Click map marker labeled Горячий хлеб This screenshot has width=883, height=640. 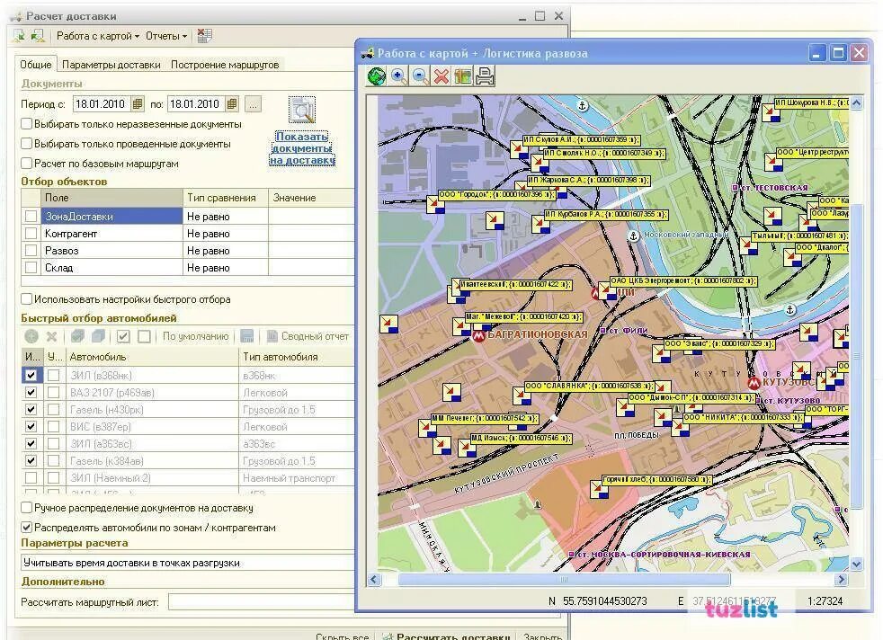(599, 489)
